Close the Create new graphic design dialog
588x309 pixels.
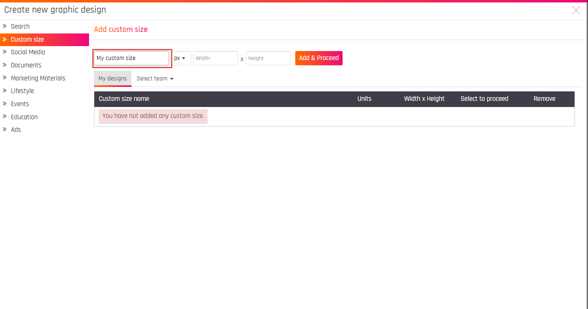tap(576, 10)
